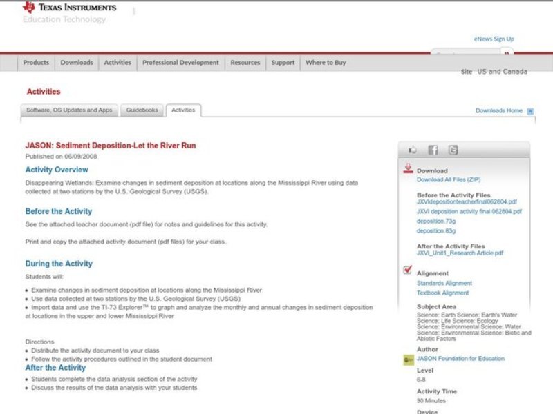Open the US and Canada site selector
This screenshot has width=553, height=414.
tap(502, 72)
